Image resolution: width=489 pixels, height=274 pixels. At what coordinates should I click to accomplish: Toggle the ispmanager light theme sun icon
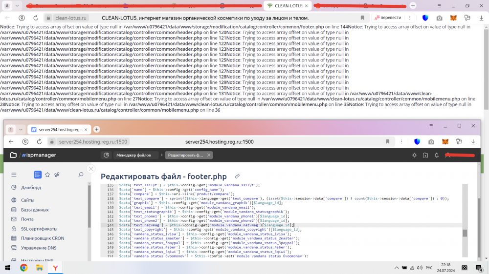click(x=414, y=155)
